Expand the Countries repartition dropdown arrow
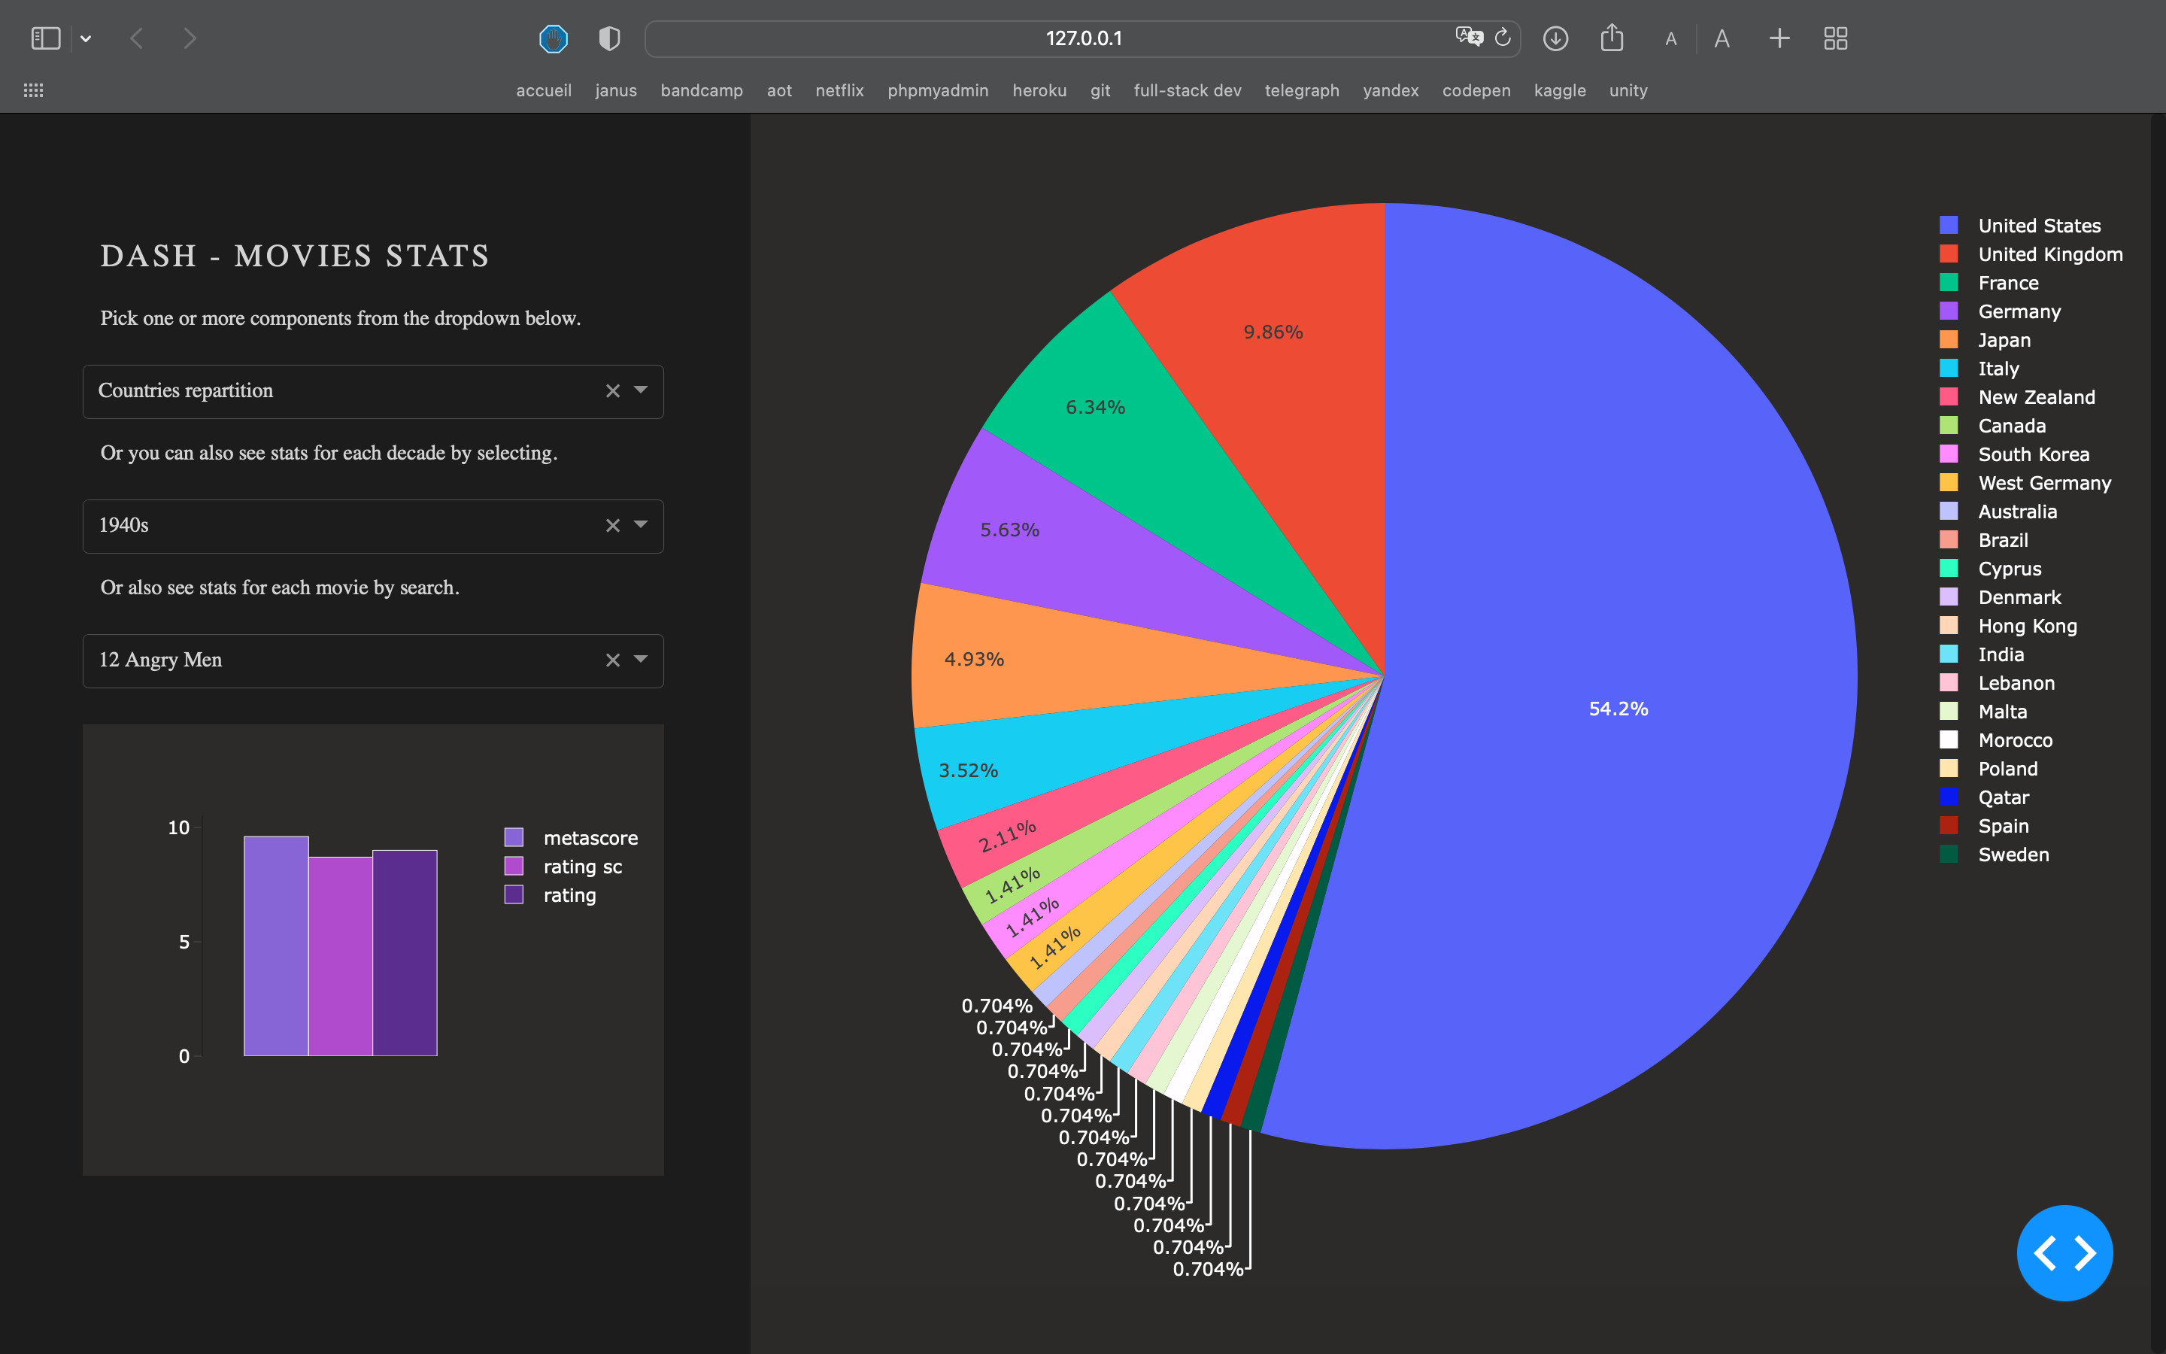2166x1354 pixels. (641, 390)
